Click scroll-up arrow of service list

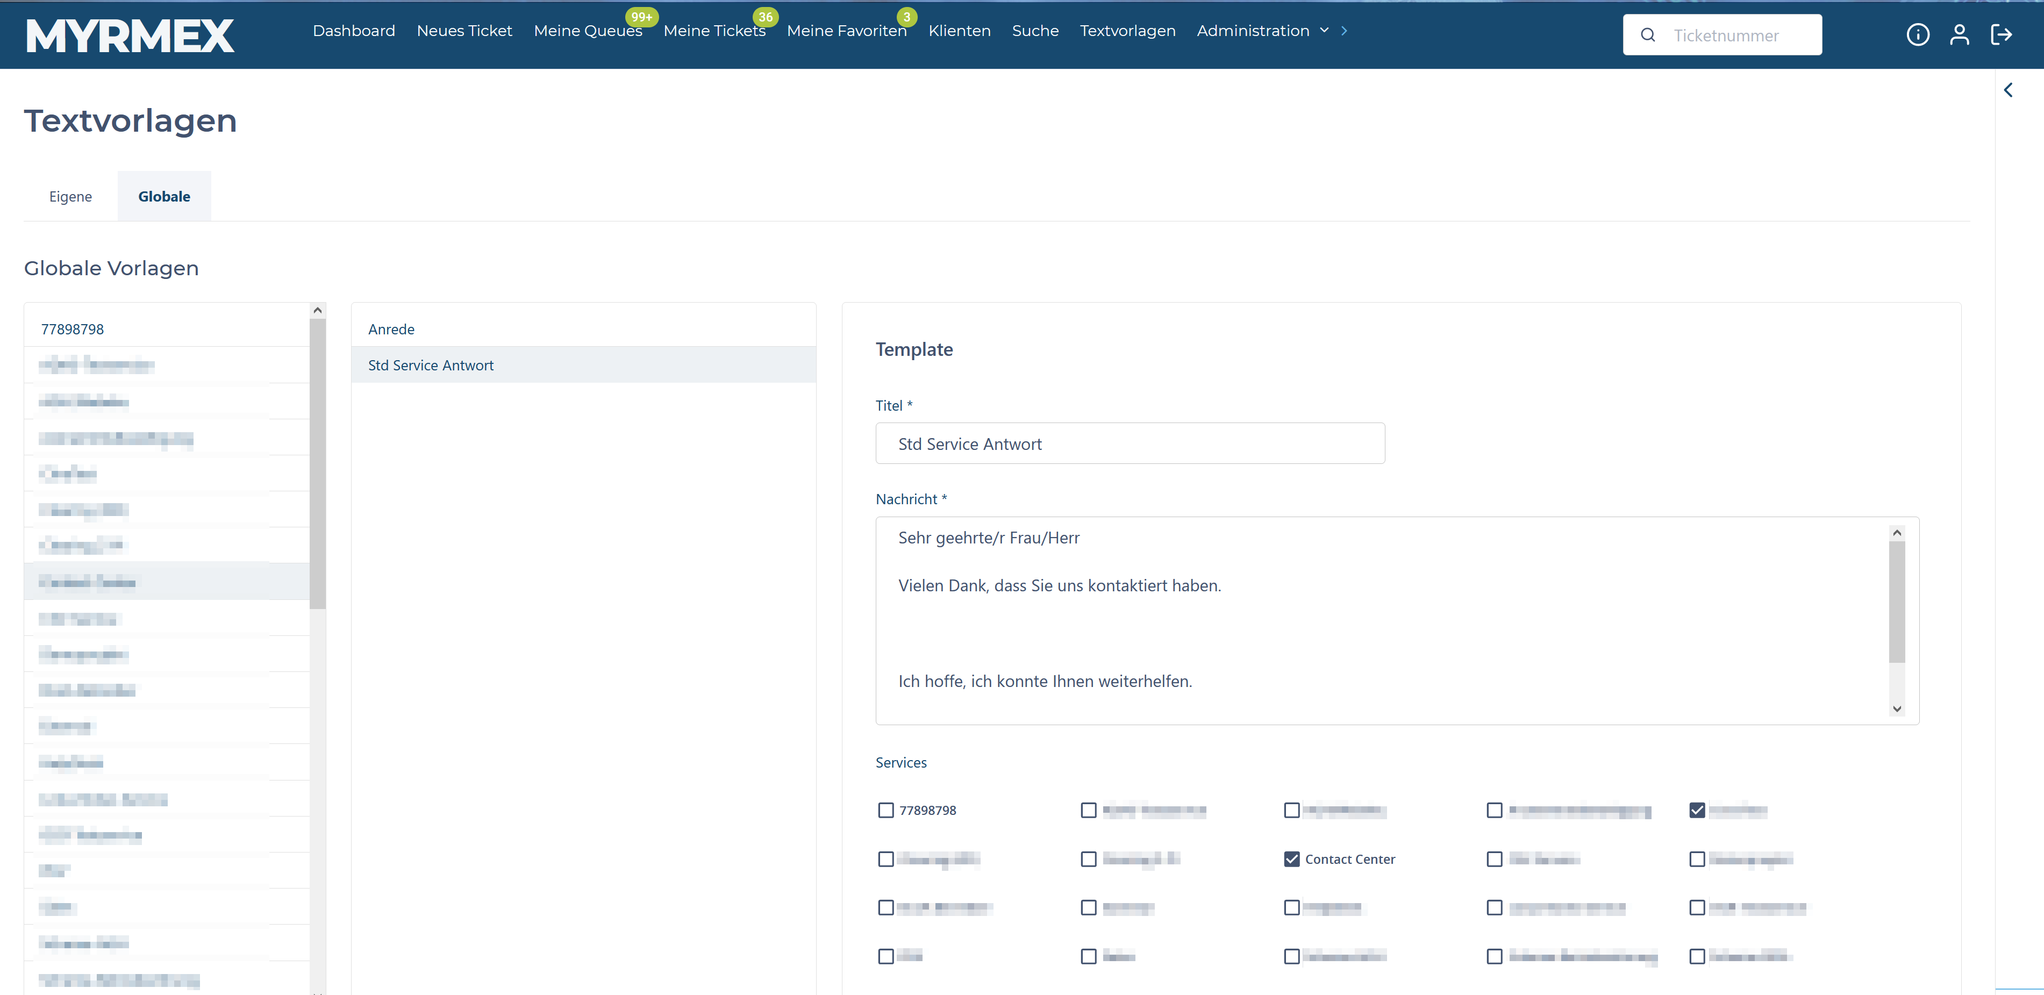click(x=317, y=310)
